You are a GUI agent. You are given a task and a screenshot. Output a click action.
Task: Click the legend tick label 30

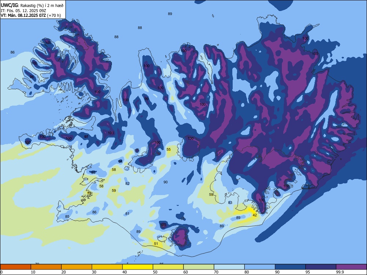(x=94, y=272)
